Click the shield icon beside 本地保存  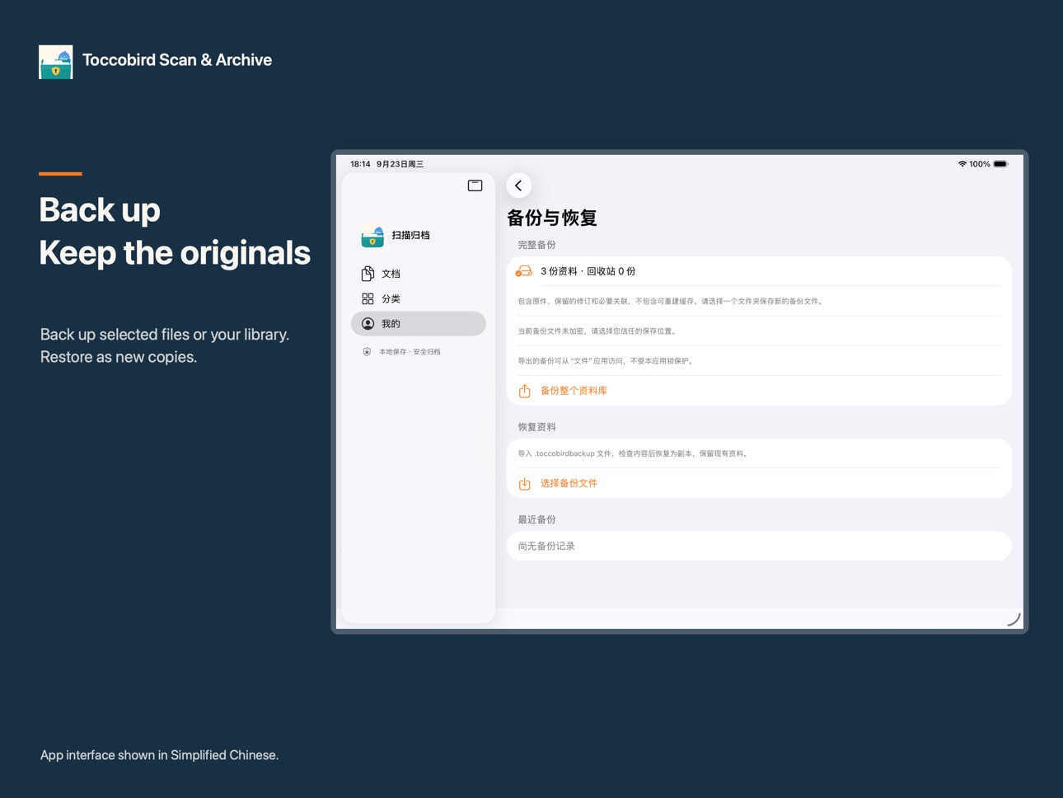click(367, 352)
